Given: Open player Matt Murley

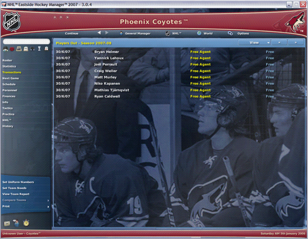Looking at the screenshot, I should [x=106, y=77].
